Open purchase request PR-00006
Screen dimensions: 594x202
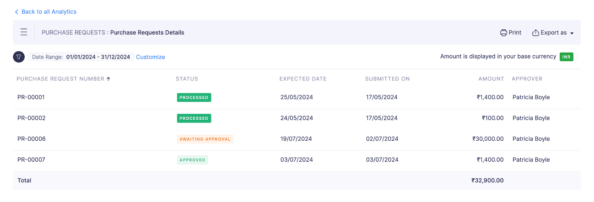[x=32, y=139]
